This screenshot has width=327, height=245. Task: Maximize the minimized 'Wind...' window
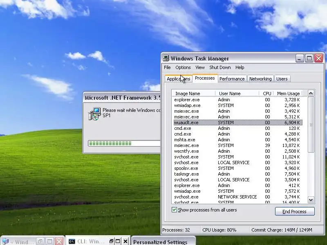pos(49,241)
